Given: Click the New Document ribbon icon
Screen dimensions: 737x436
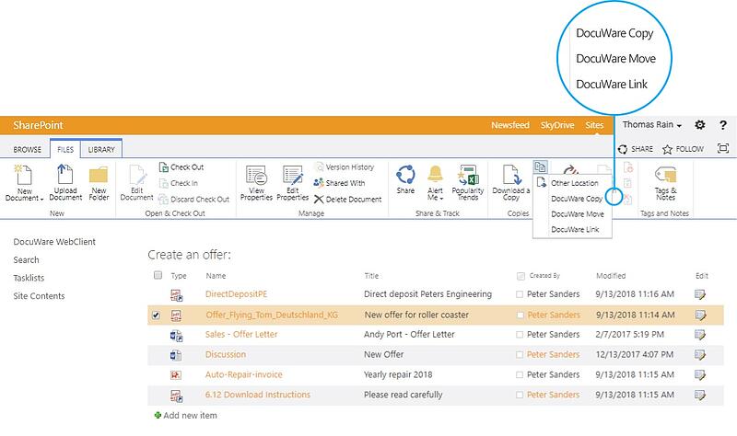Looking at the screenshot, I should (24, 175).
